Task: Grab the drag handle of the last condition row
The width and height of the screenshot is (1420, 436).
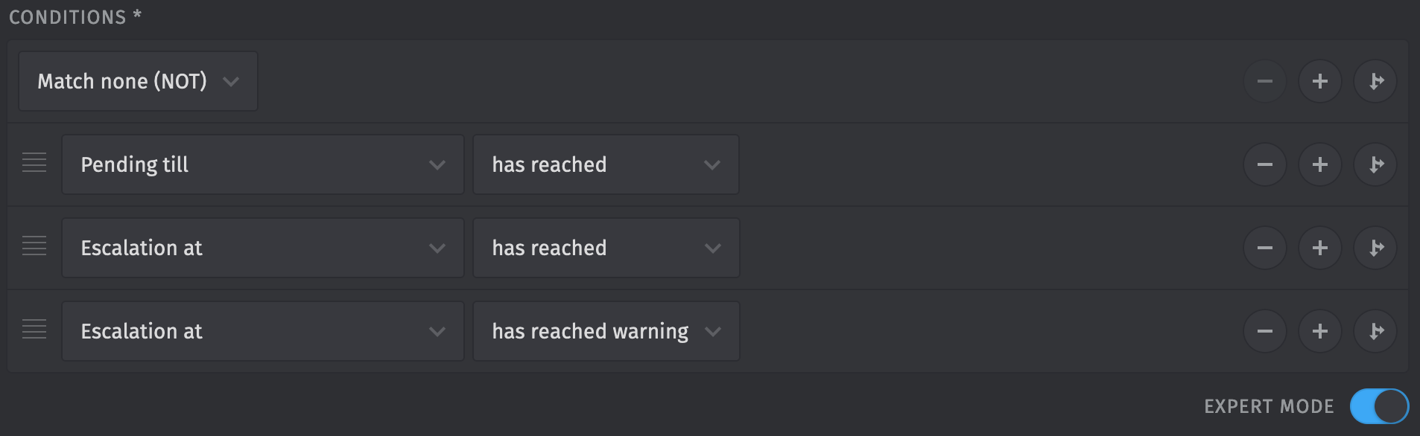Action: 34,331
